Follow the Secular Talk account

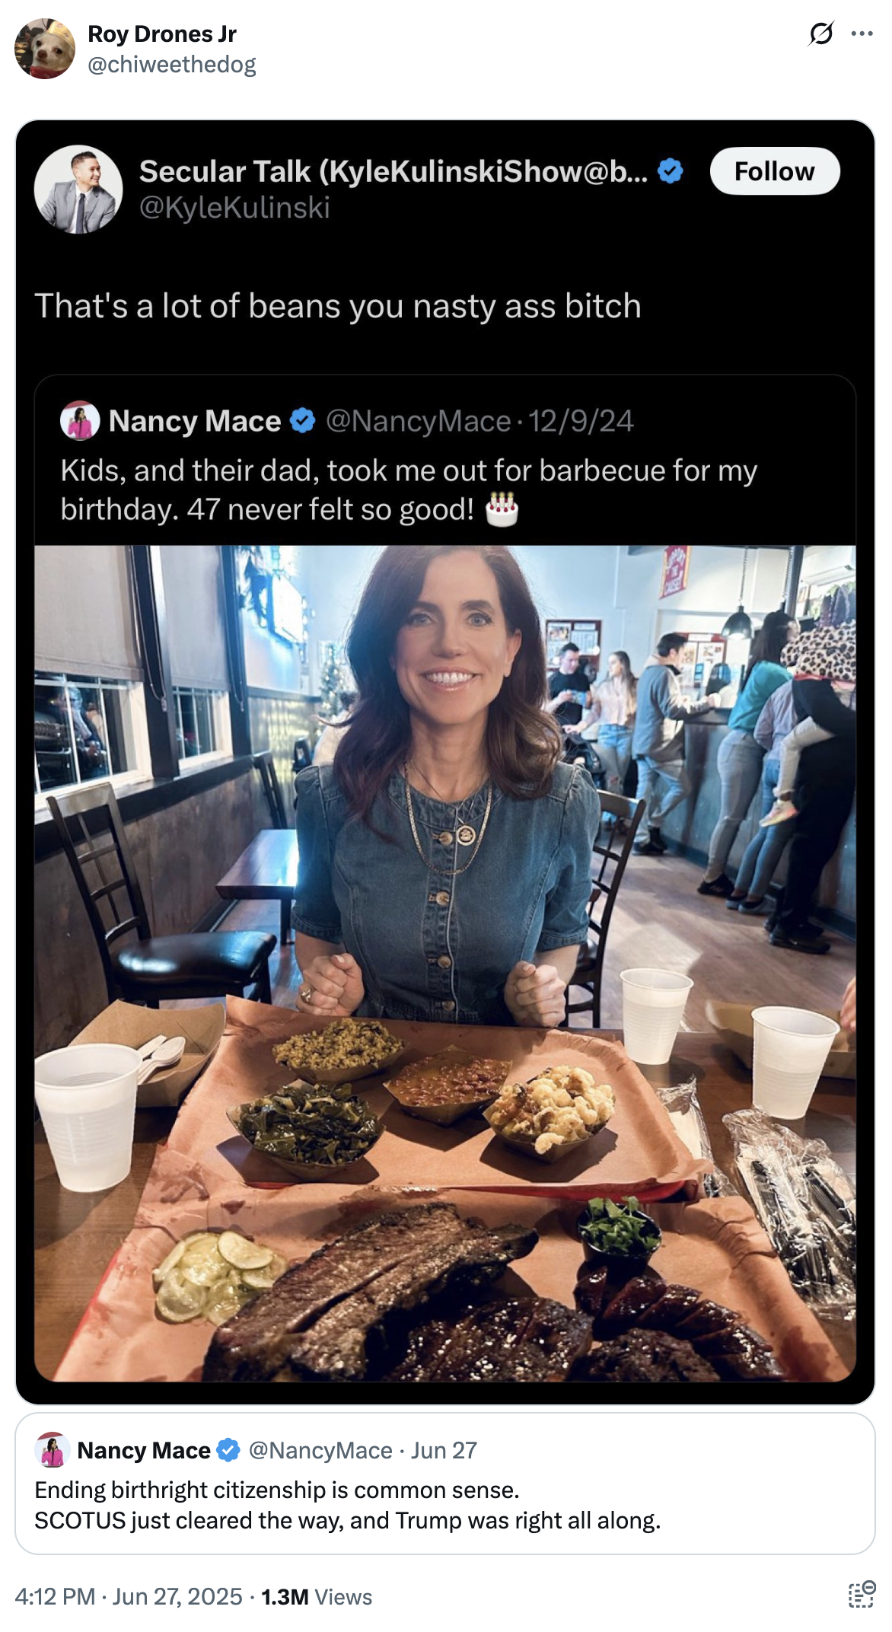coord(774,171)
